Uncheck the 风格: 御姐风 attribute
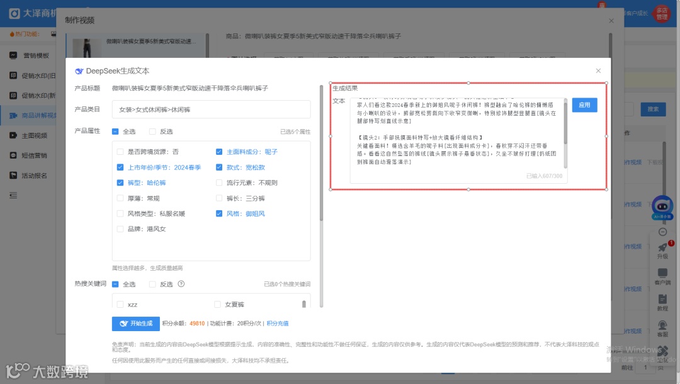Screen dimensions: 680x384 point(219,213)
